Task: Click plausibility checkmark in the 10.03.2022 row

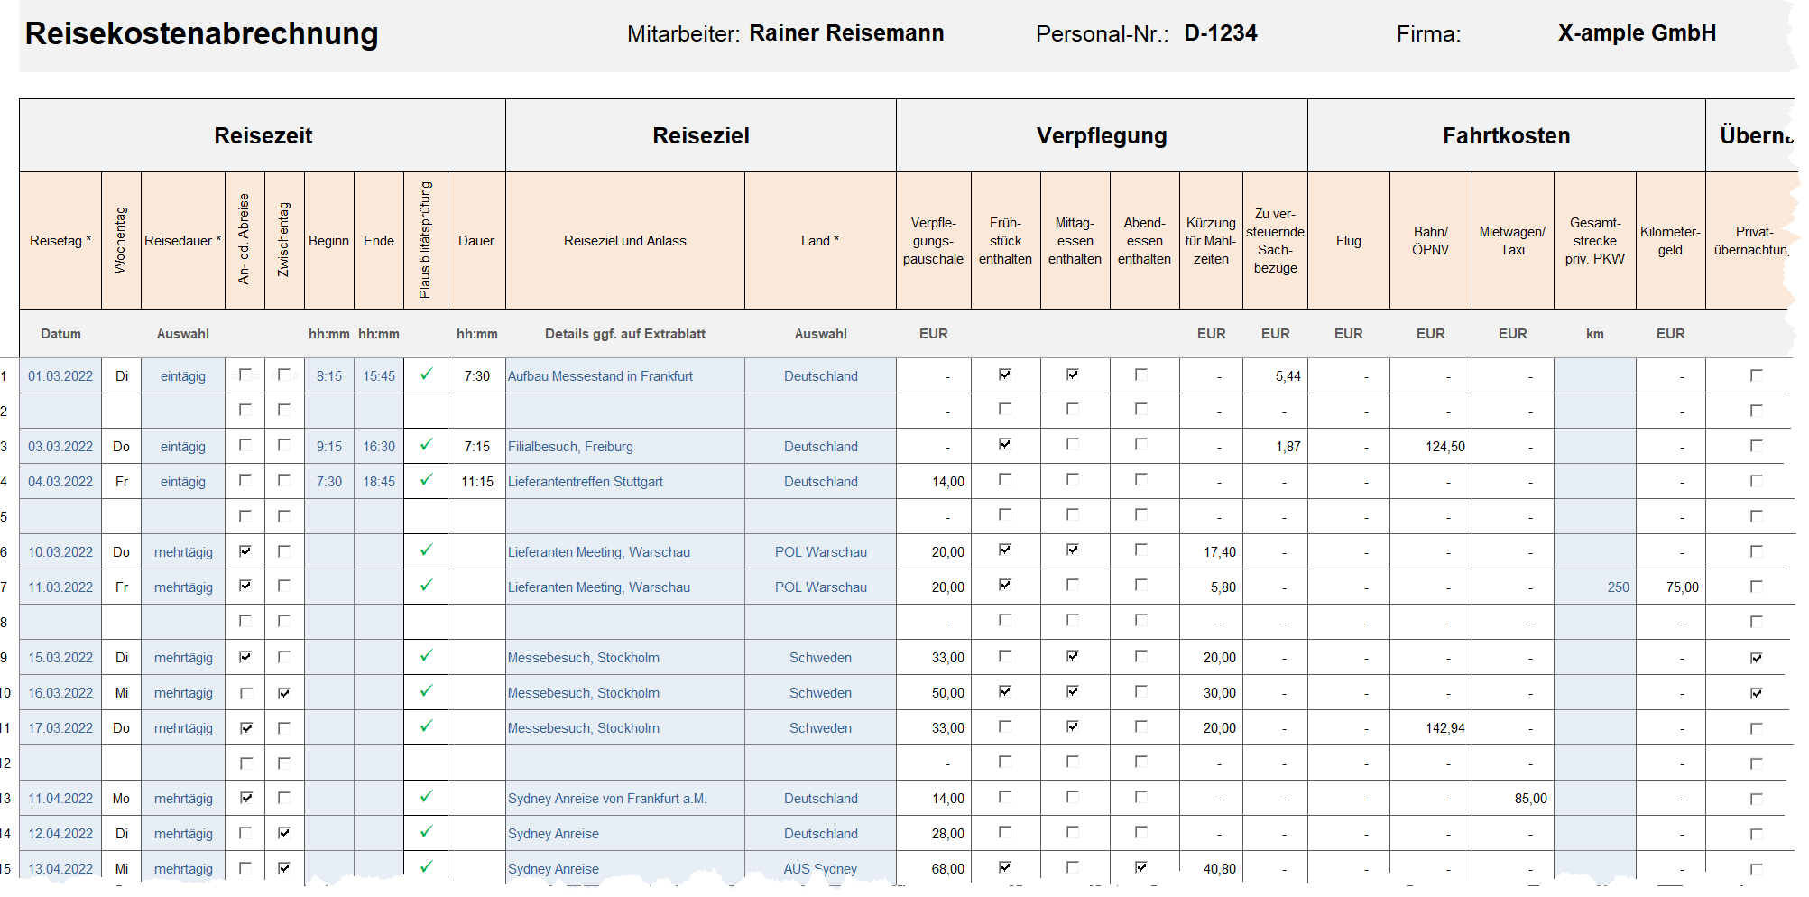Action: 426,550
